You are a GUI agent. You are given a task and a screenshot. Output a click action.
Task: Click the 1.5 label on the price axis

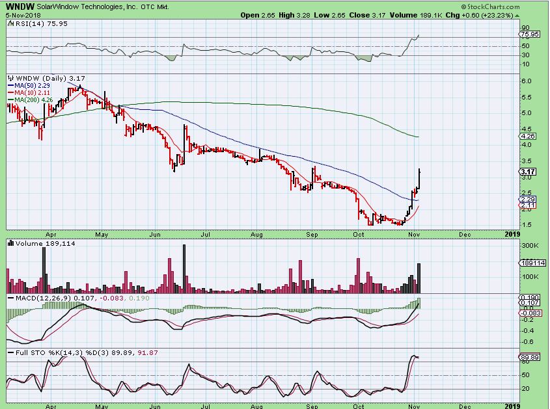click(x=527, y=225)
